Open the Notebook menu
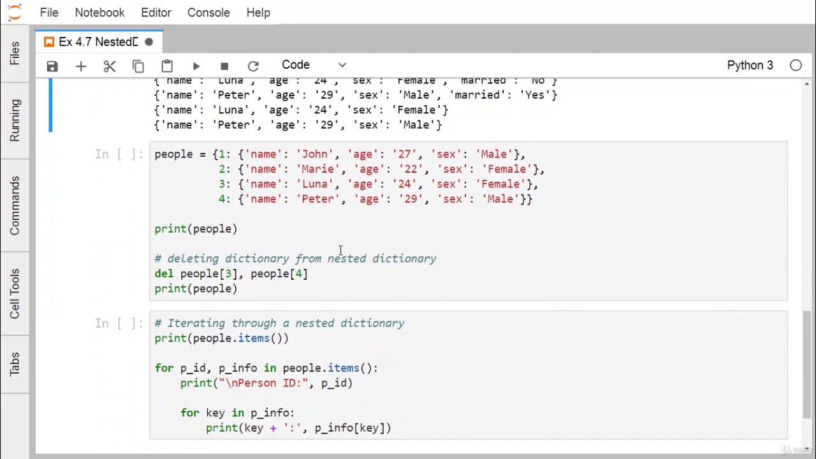Viewport: 816px width, 459px height. pos(99,13)
